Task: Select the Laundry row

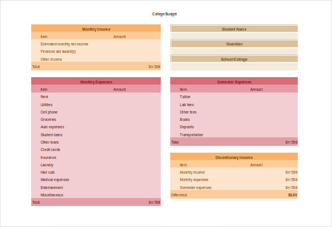Action: pyautogui.click(x=96, y=165)
